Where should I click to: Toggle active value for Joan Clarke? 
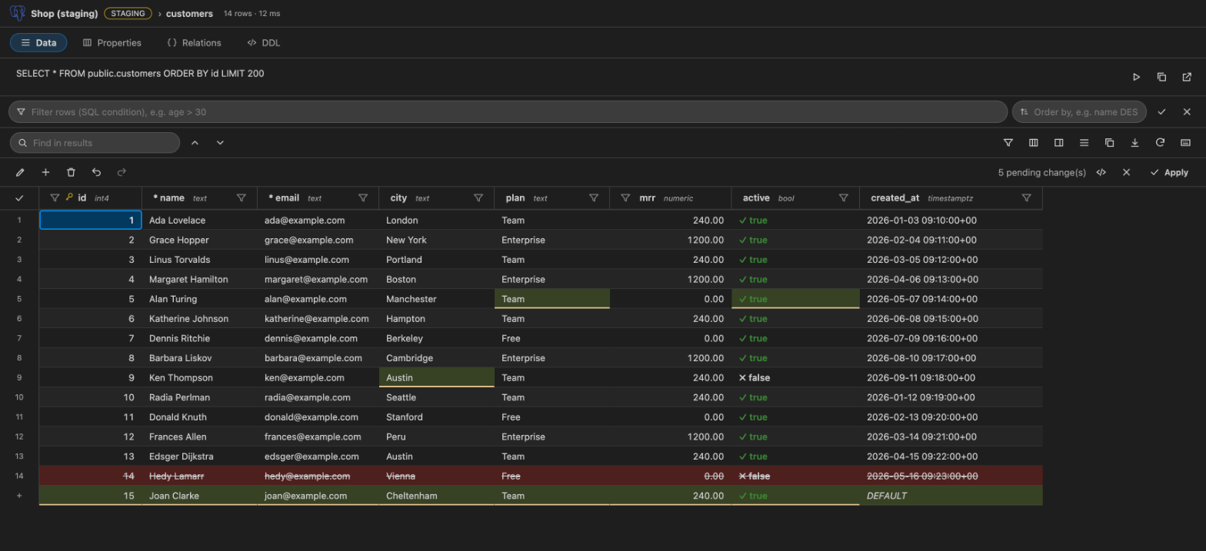click(795, 496)
